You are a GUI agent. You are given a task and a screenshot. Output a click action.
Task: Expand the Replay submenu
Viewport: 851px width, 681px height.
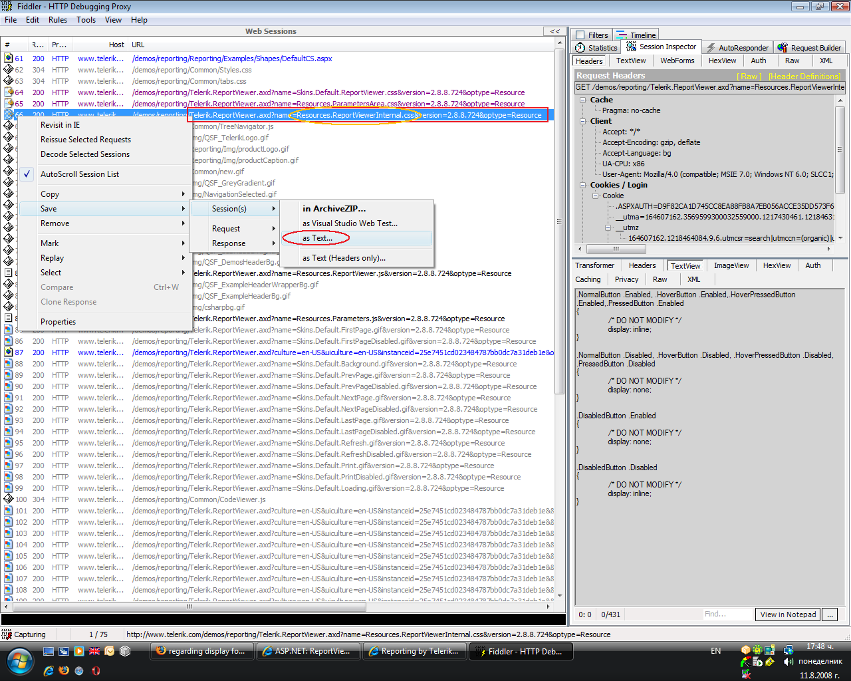[104, 258]
